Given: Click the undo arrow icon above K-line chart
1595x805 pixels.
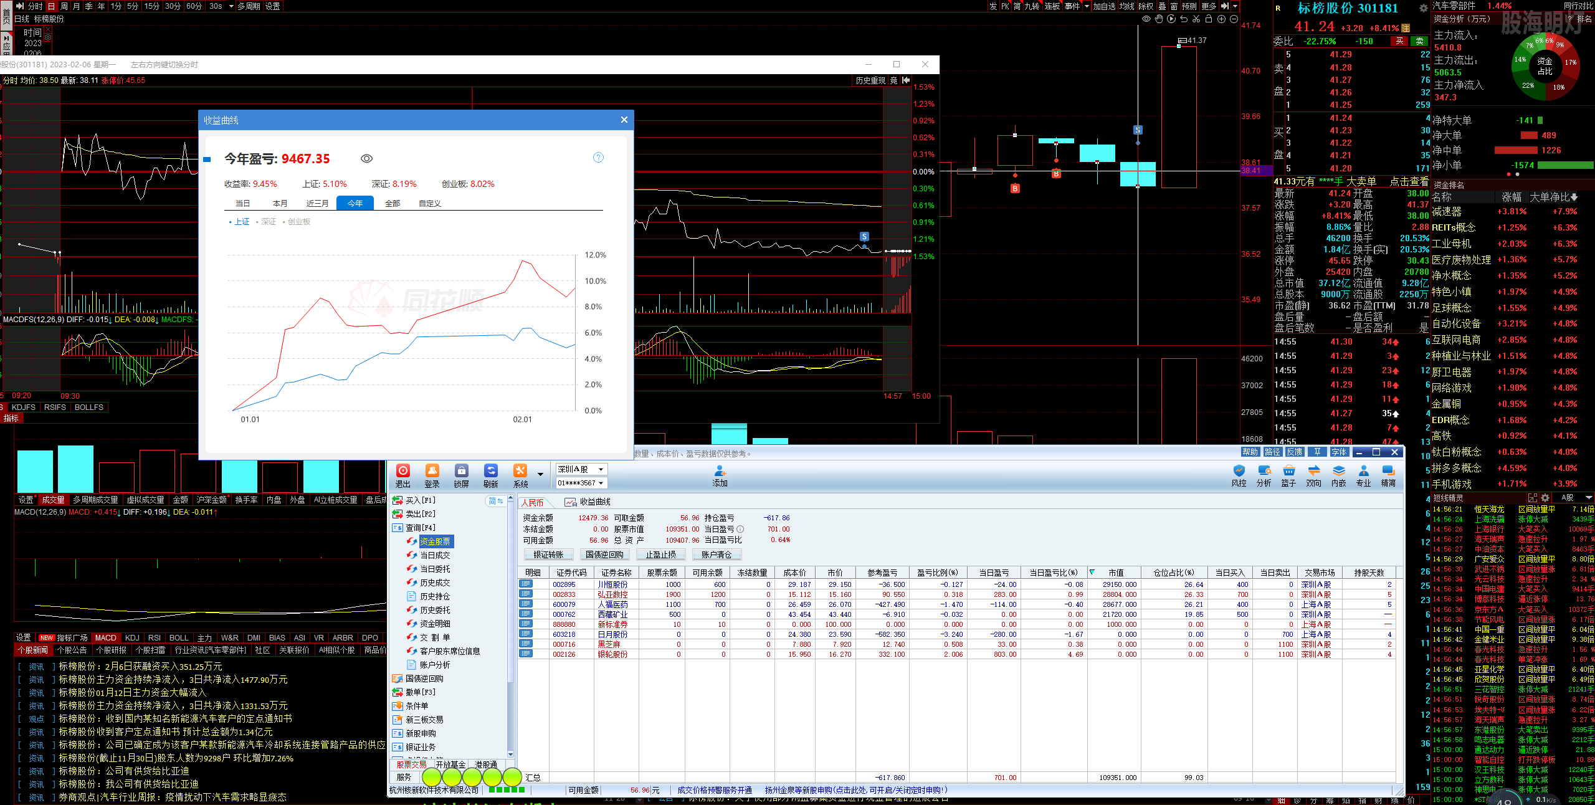Looking at the screenshot, I should coord(1183,19).
